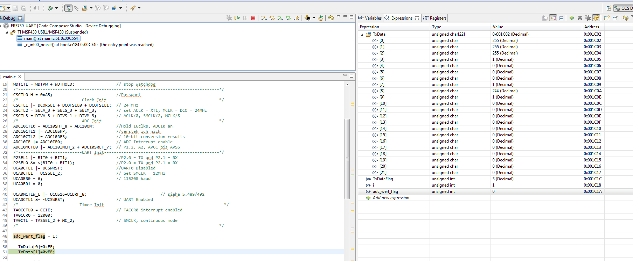Click Refresh icon in Expressions toolbar

tap(625, 18)
